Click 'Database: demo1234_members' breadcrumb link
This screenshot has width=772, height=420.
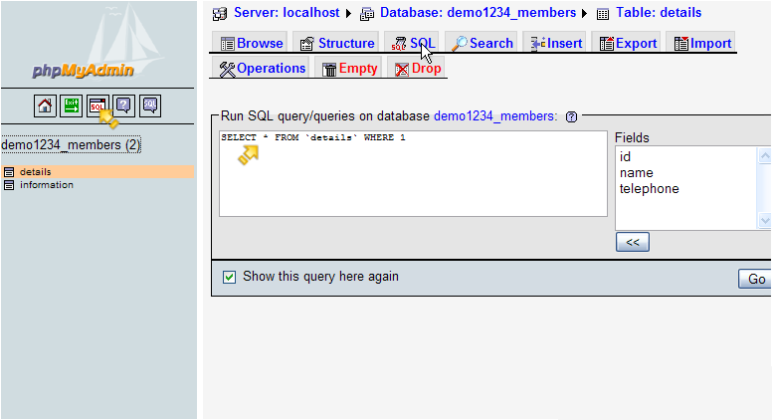[478, 13]
